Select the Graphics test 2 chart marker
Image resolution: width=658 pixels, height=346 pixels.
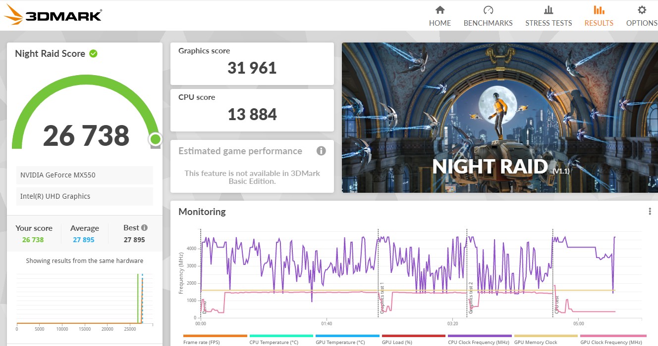[x=471, y=298]
